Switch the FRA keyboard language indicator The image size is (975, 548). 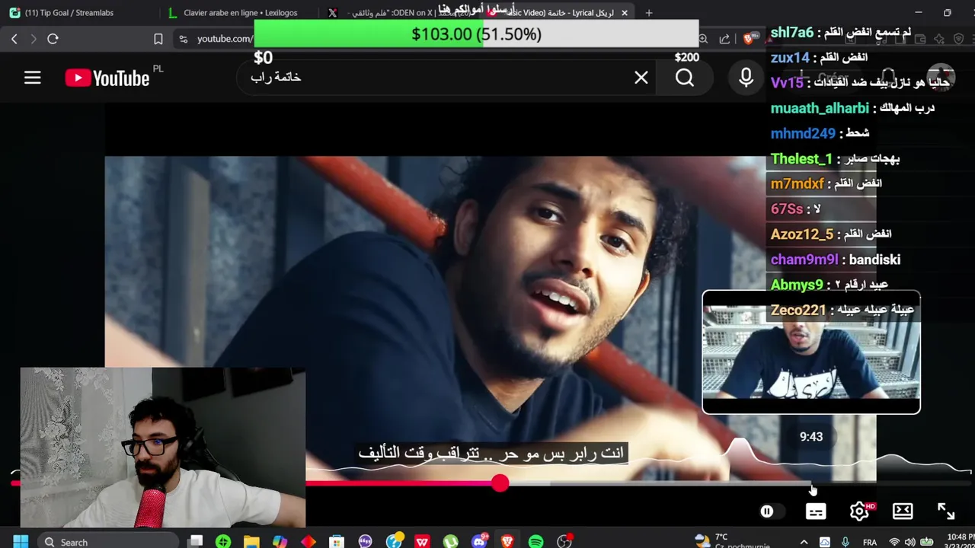(870, 542)
